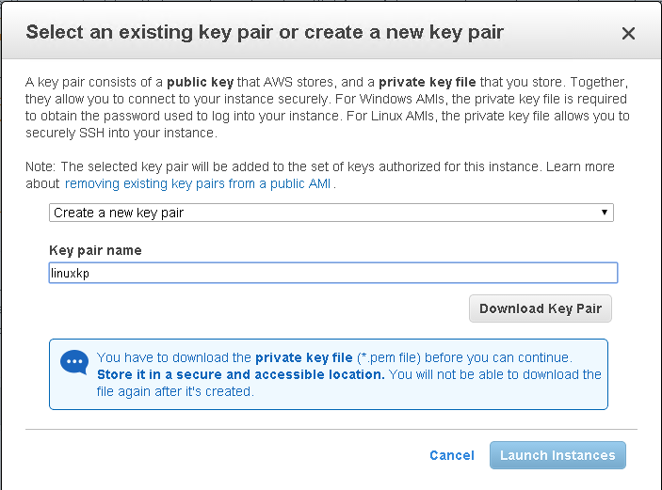Close the key pair dialog with X
Screen dimensions: 662x490
tap(628, 33)
